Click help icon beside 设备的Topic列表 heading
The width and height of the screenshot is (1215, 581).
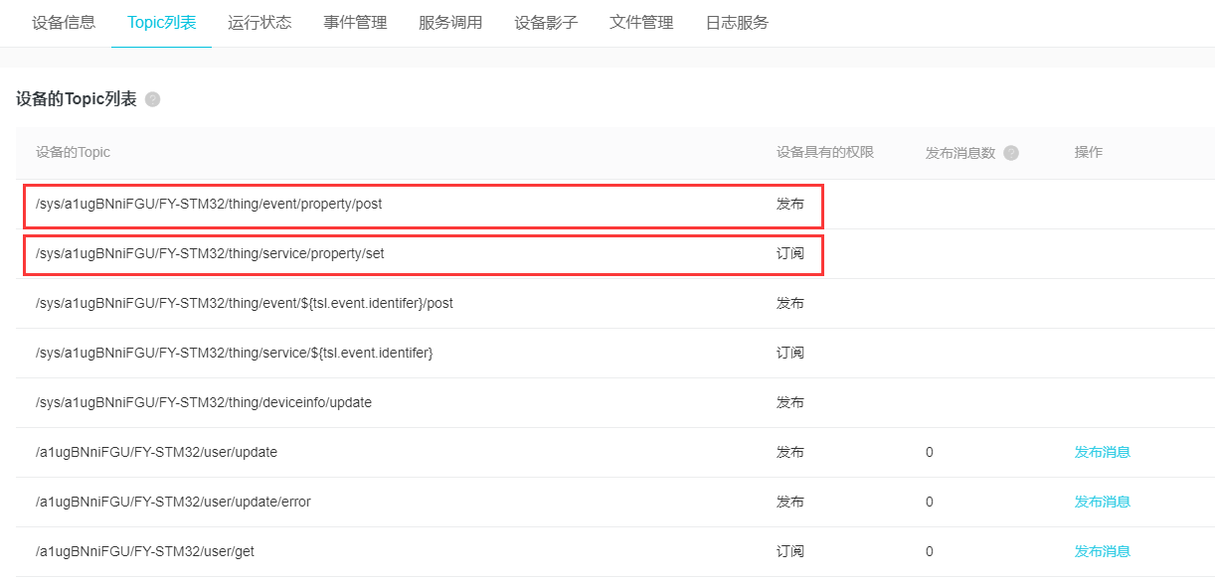coord(152,99)
